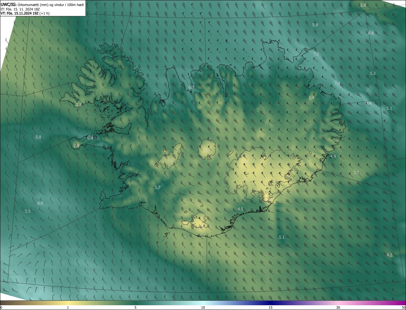Click the '15' tick on the color scale
Screen dimensions: 406x310
[271, 307]
